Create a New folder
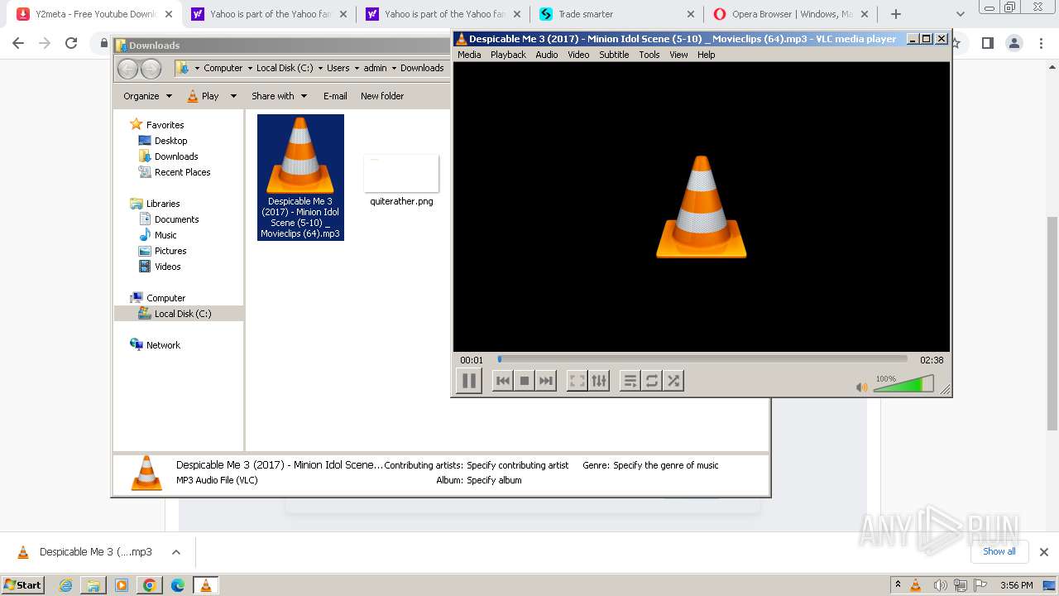This screenshot has height=596, width=1059. [x=382, y=96]
